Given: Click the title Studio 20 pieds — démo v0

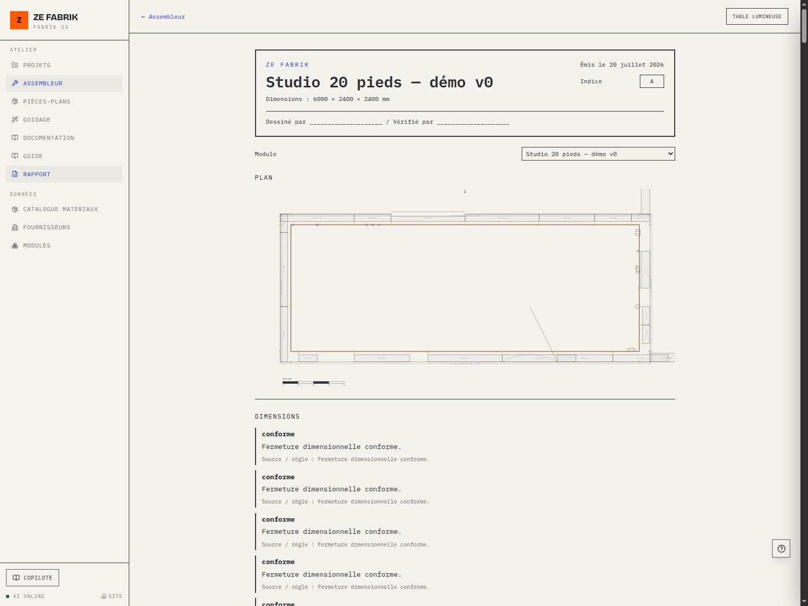Looking at the screenshot, I should pos(379,83).
